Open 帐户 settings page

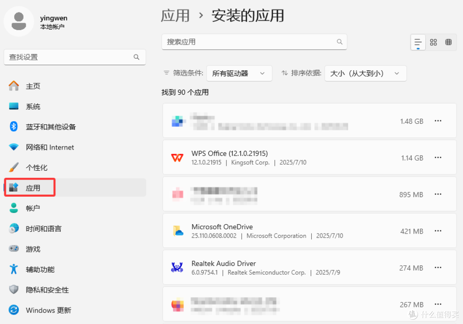pyautogui.click(x=75, y=208)
